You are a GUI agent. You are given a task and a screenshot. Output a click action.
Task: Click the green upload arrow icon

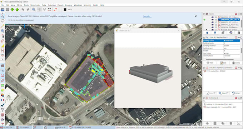[17, 9]
